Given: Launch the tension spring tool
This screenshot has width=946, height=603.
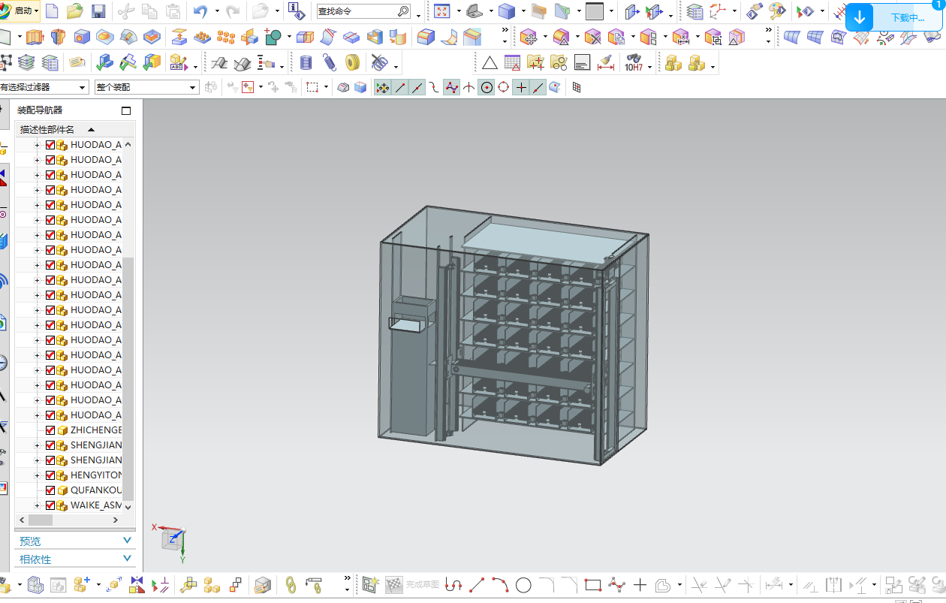Looking at the screenshot, I should tap(329, 62).
